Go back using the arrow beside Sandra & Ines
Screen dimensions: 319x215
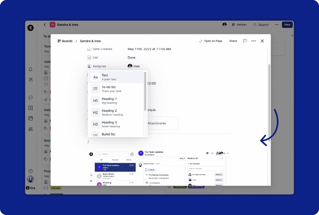click(x=45, y=25)
